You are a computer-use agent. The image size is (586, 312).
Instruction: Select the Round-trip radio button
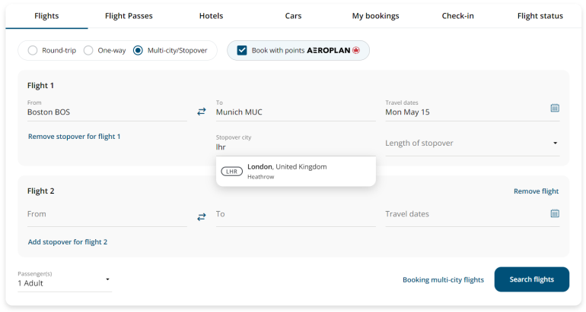(x=33, y=51)
